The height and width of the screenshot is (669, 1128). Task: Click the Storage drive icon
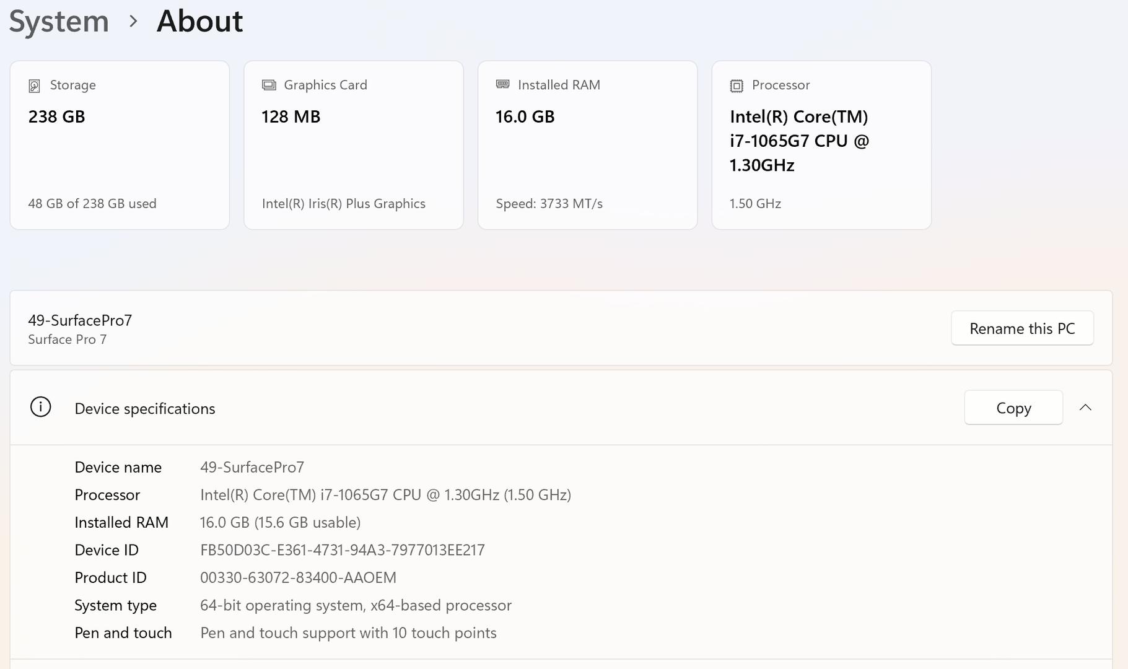(x=34, y=85)
